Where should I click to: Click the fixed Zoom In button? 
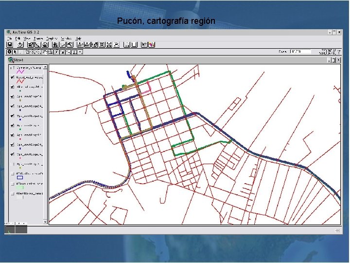click(102, 45)
